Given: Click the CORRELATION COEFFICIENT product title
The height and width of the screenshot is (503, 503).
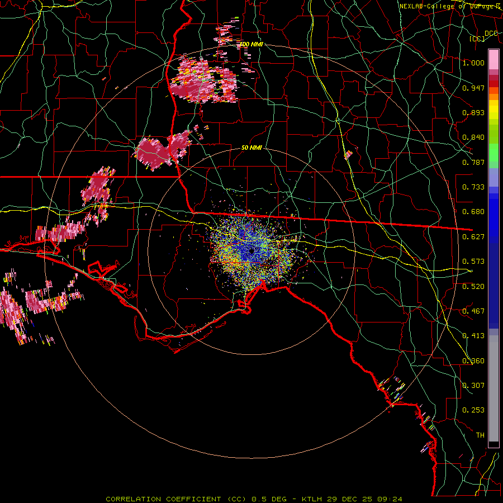Looking at the screenshot, I should (163, 499).
